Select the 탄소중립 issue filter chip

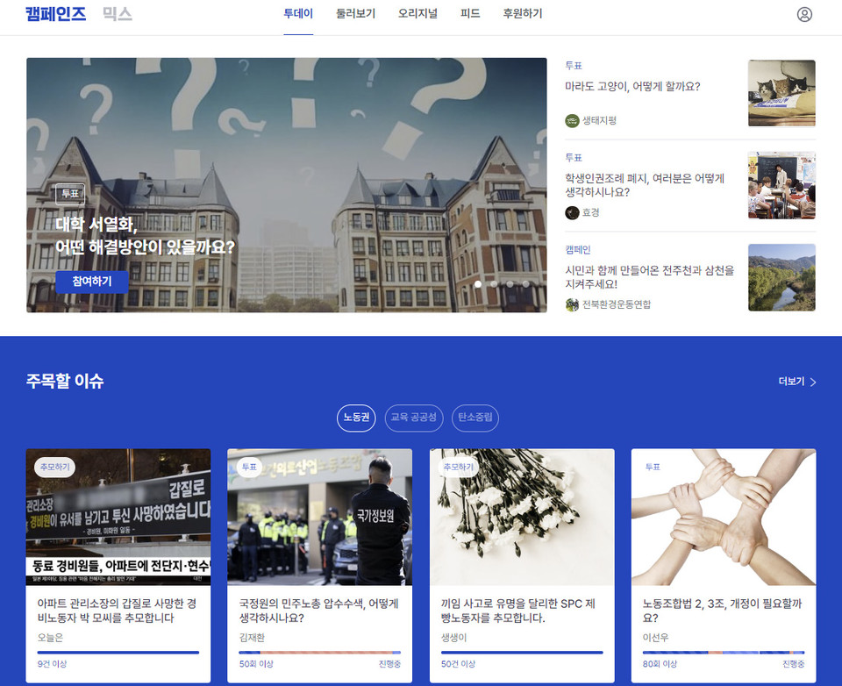[x=475, y=418]
